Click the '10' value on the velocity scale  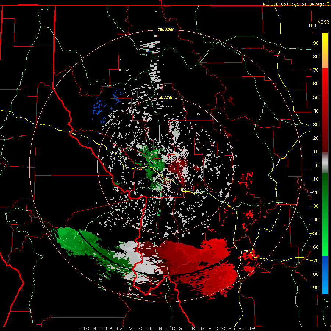tap(316, 152)
